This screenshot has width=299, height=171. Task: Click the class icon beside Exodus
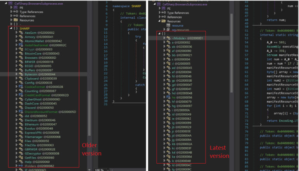(x=21, y=128)
